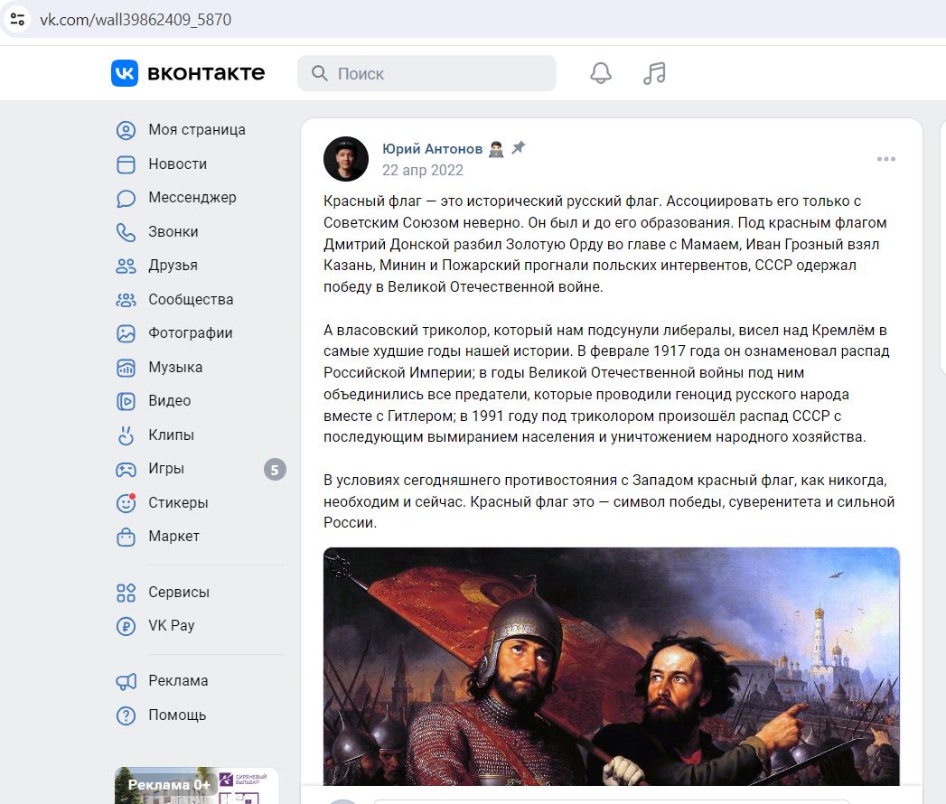This screenshot has width=946, height=804.
Task: Click the site info icon in address bar
Action: (x=17, y=19)
